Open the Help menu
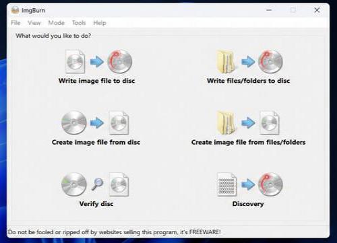This screenshot has height=243, width=337. 100,23
